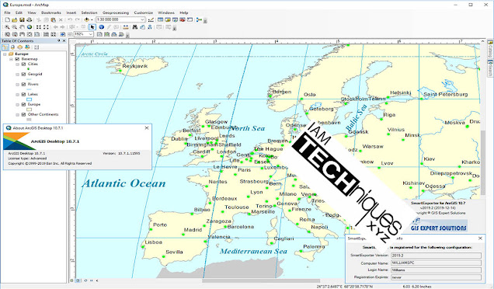Select the Identify tool

(102, 27)
